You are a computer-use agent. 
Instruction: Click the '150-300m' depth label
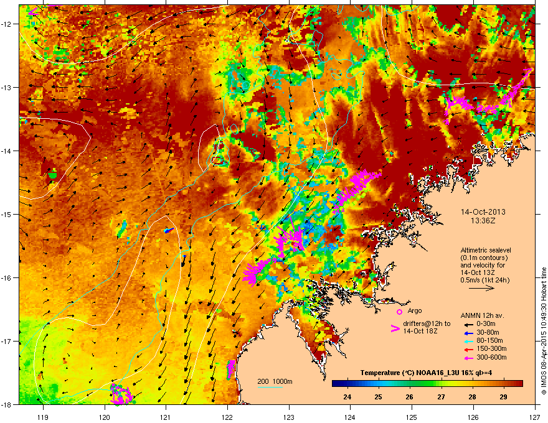(x=491, y=348)
